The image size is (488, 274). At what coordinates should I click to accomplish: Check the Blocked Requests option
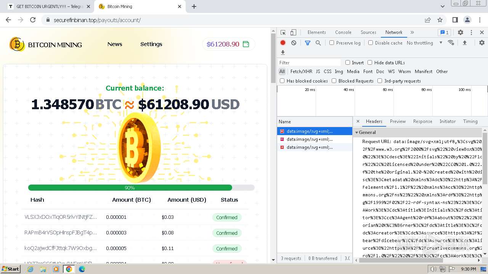coord(334,81)
